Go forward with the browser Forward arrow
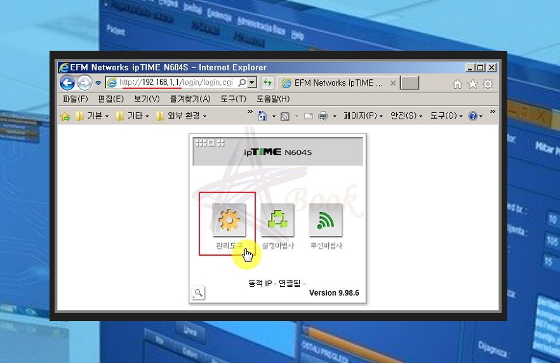Viewport: 560px width, 363px height. coord(84,83)
